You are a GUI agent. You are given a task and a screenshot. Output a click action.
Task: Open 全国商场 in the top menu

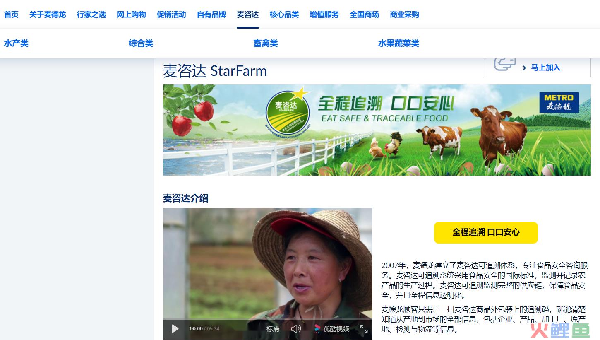point(364,14)
